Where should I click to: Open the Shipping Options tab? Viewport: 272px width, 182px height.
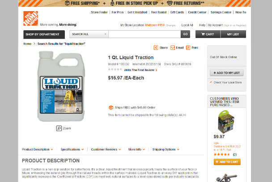click(166, 149)
